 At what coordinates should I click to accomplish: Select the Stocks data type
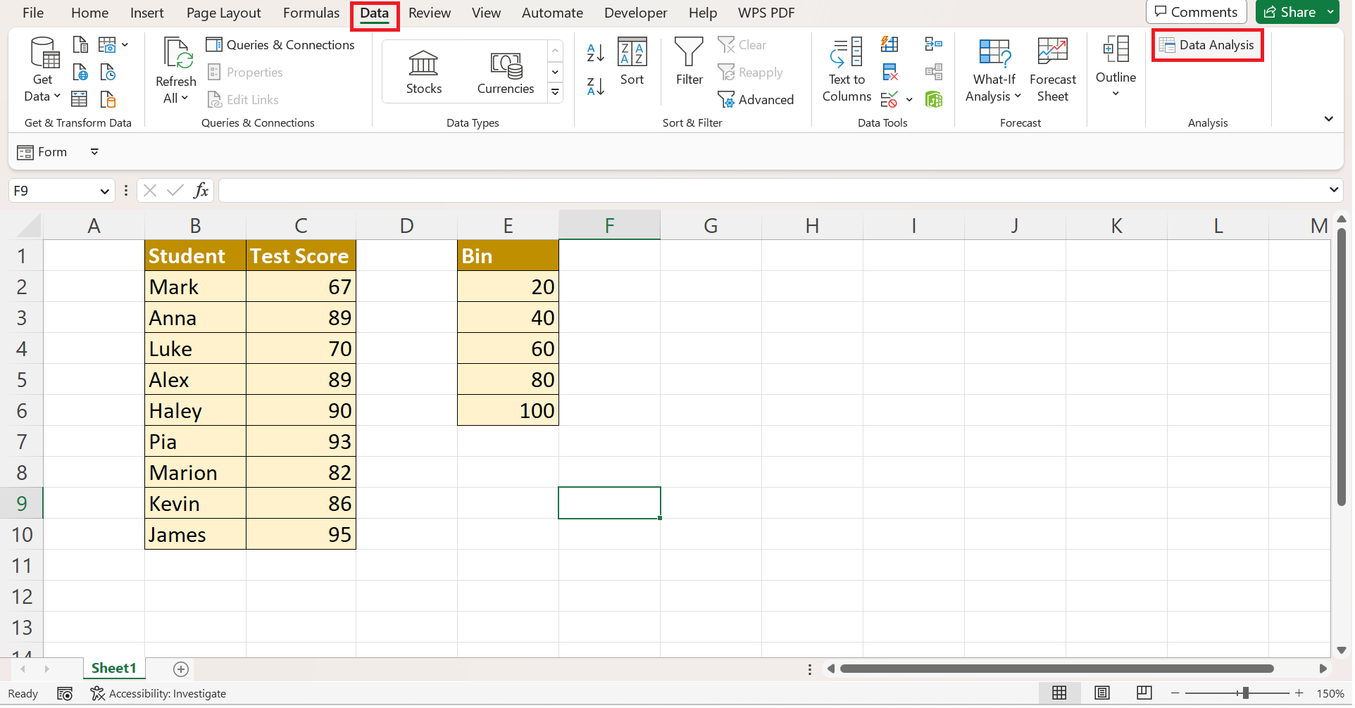(424, 72)
